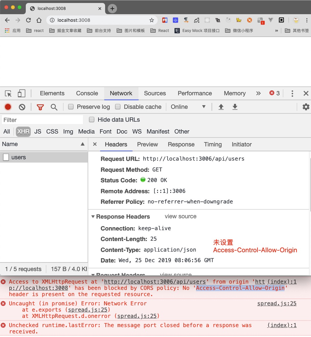Click the browser forward arrow
Image resolution: width=311 pixels, height=337 pixels.
pos(18,20)
